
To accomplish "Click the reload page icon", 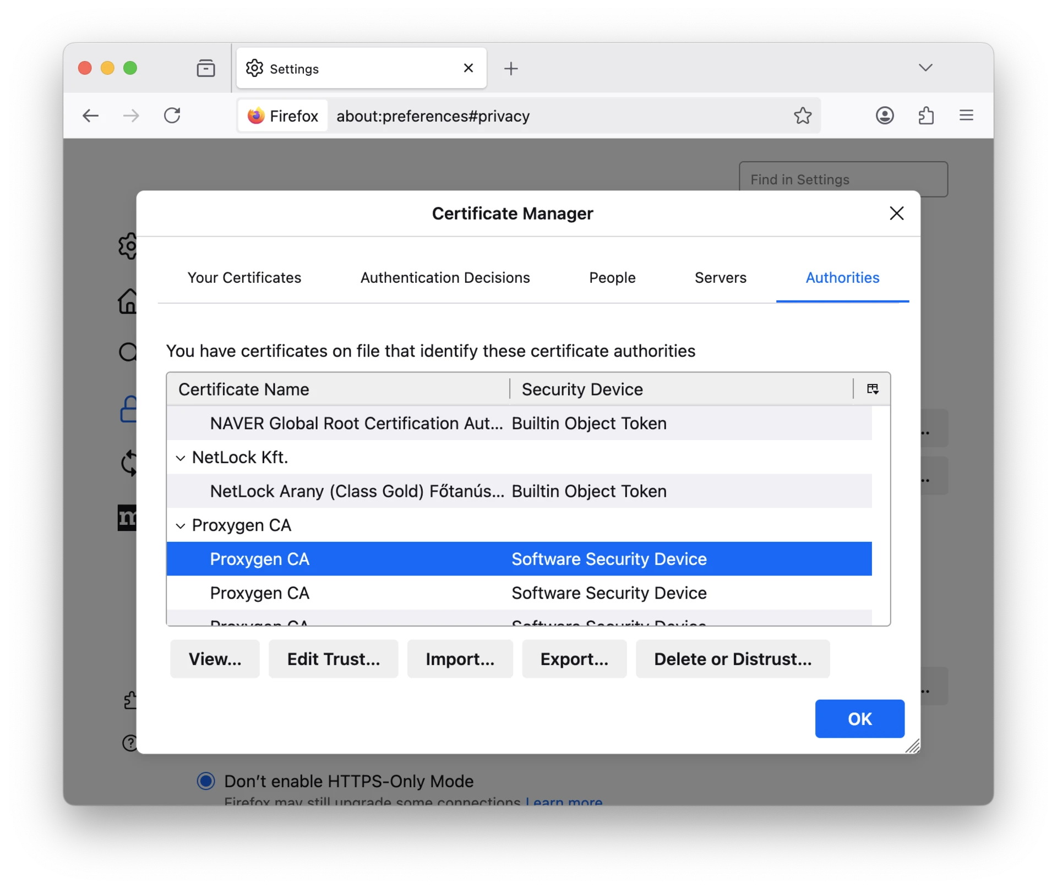I will click(172, 116).
